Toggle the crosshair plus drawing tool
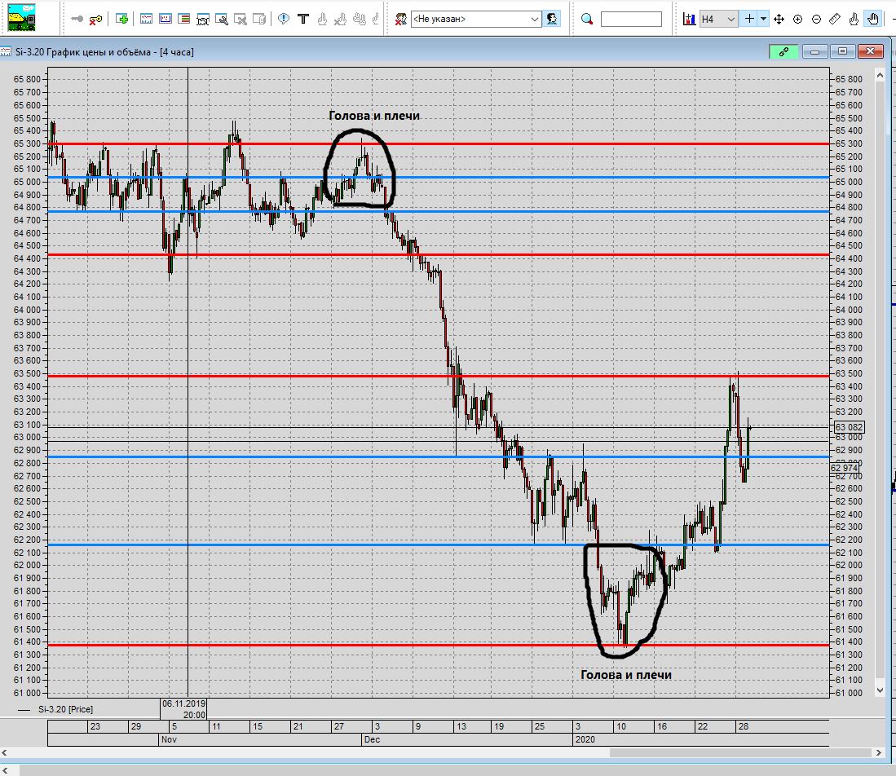The image size is (896, 776). point(749,19)
